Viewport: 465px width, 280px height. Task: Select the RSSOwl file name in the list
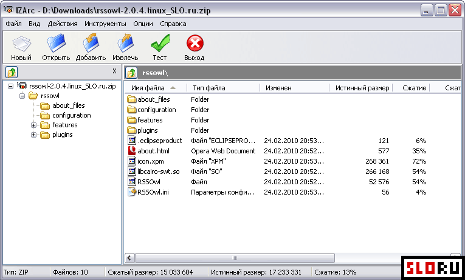click(149, 182)
